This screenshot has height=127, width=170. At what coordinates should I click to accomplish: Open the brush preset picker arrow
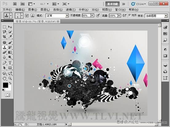[22, 16]
